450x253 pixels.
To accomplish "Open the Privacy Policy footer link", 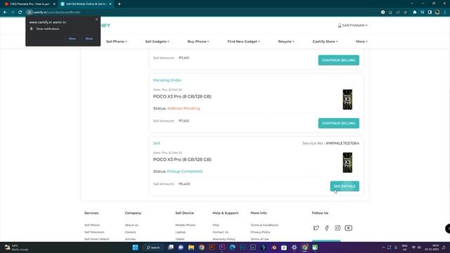I will point(260,232).
